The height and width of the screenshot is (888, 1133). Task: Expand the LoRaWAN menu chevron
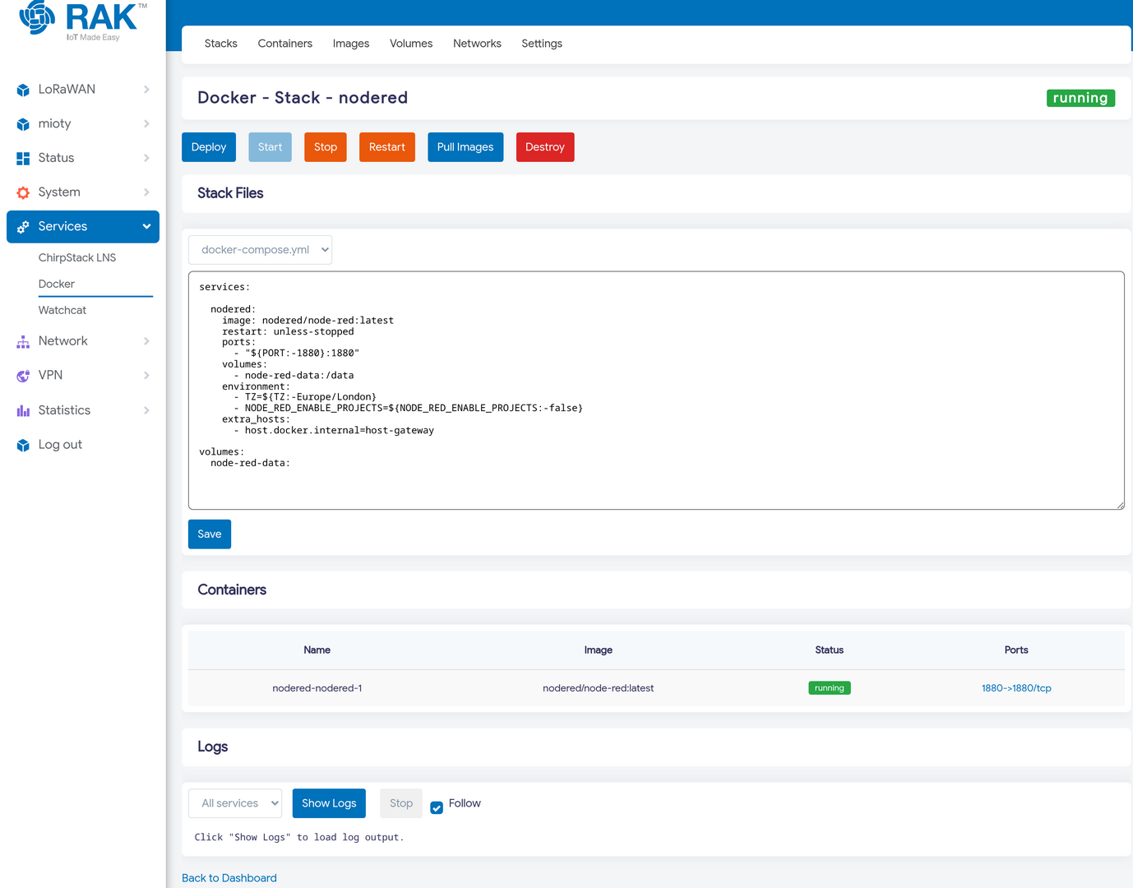point(146,90)
